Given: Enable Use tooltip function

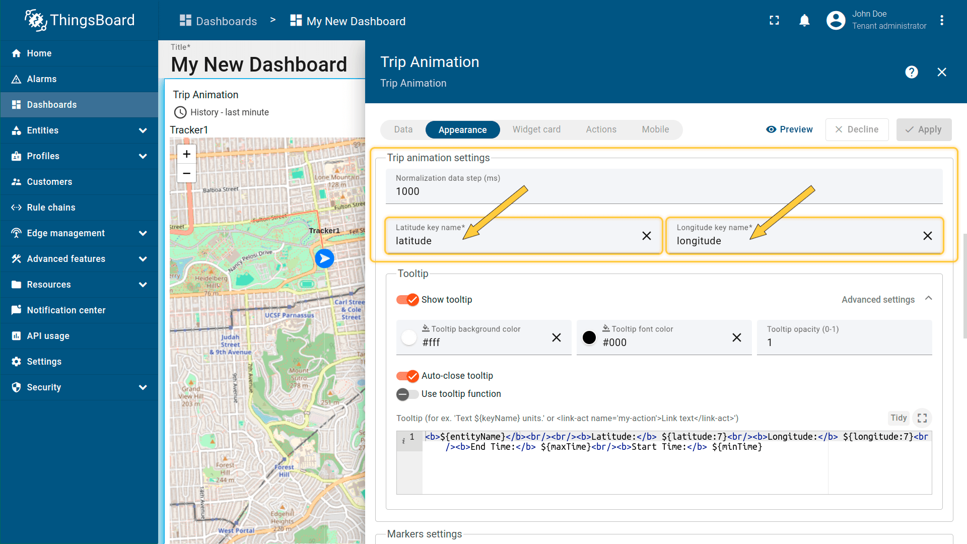Looking at the screenshot, I should 407,394.
